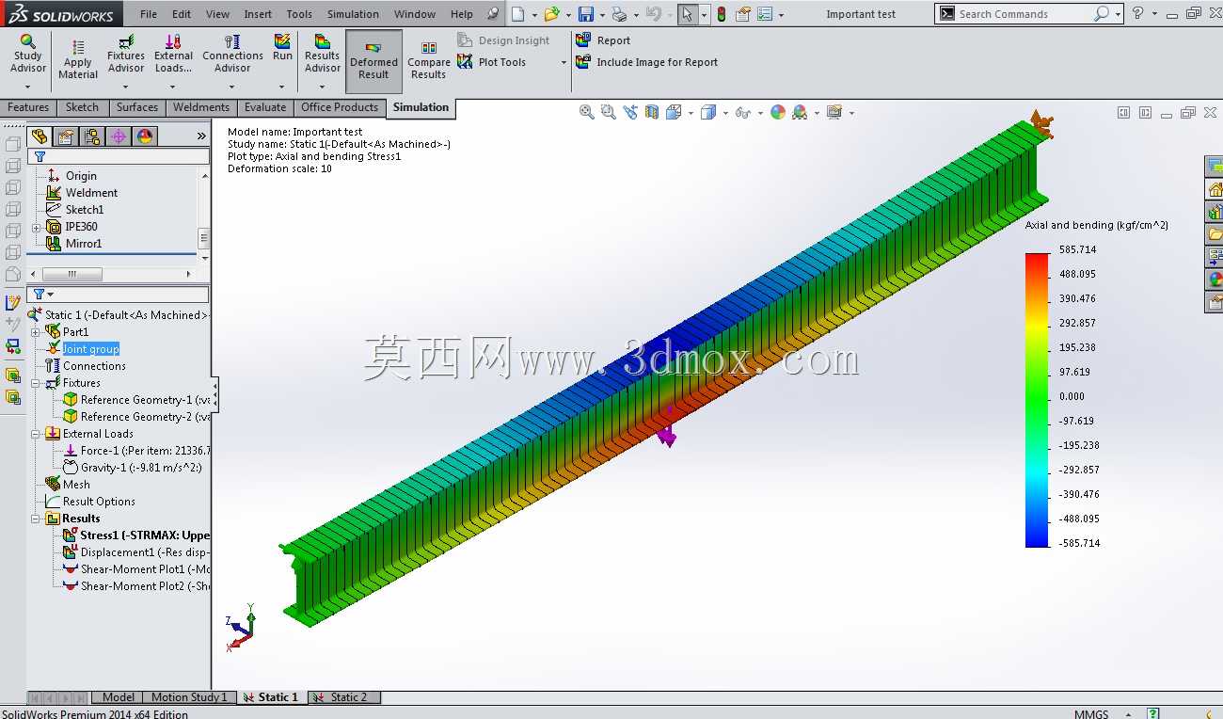The width and height of the screenshot is (1223, 719).
Task: Click the Results Advisor button
Action: (322, 54)
